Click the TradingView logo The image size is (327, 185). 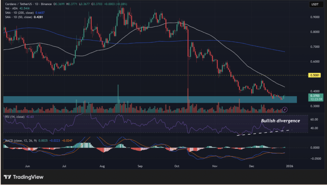23,177
